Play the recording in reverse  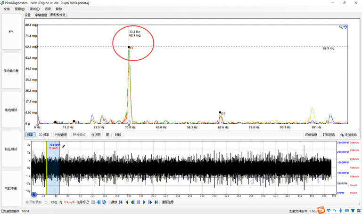127,202
